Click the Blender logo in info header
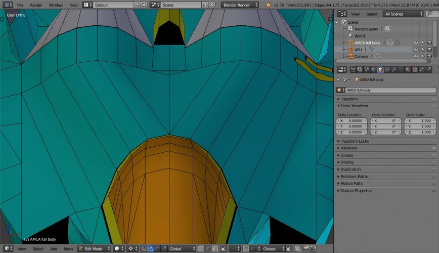The height and width of the screenshot is (253, 439). point(268,5)
